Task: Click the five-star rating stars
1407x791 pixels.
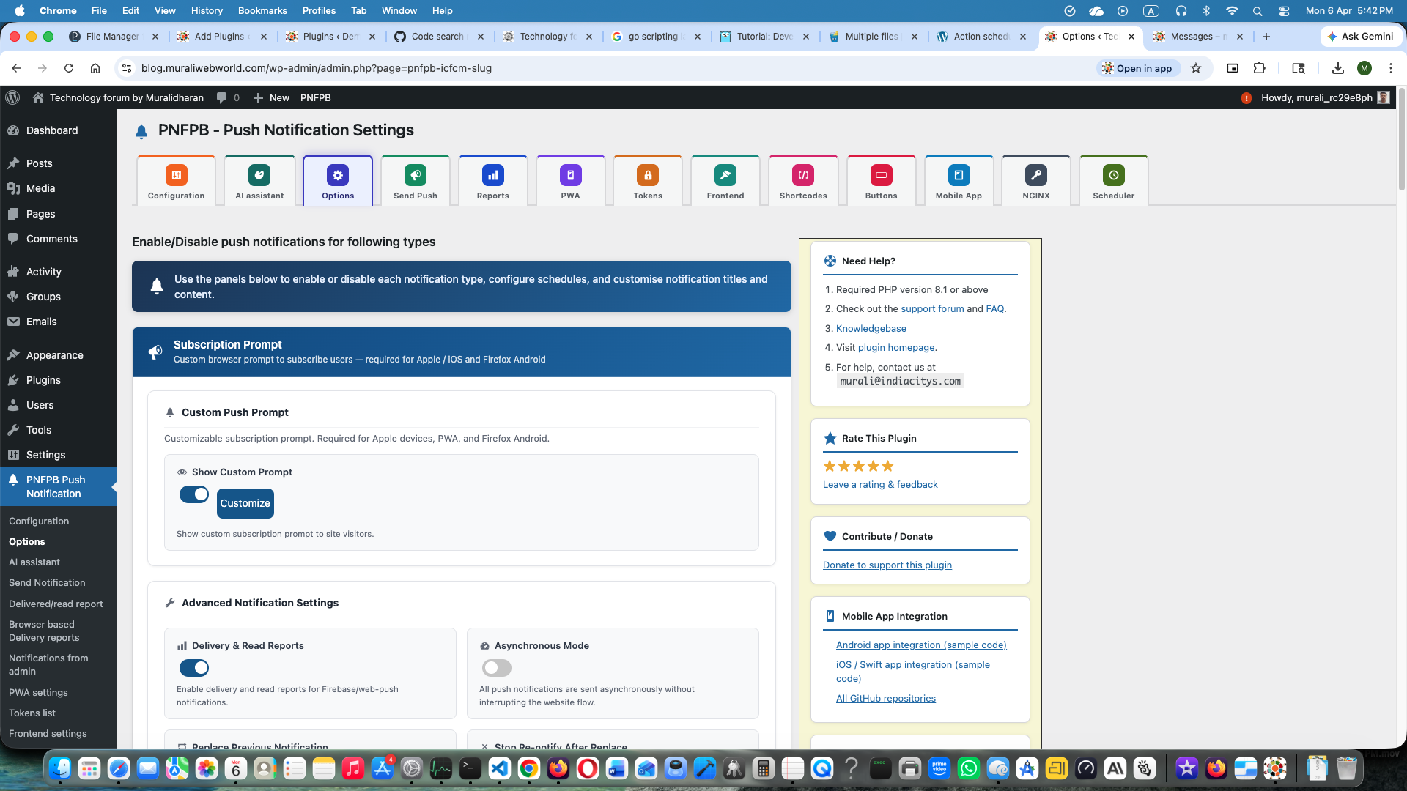Action: (x=858, y=466)
